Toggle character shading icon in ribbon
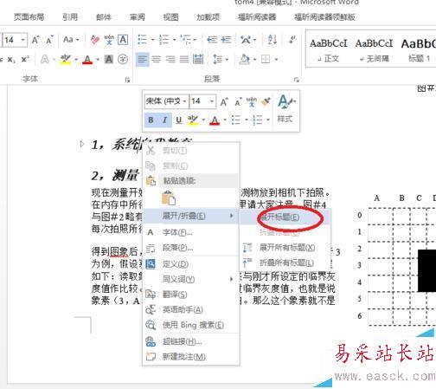Image resolution: width=436 pixels, height=389 pixels. [109, 60]
